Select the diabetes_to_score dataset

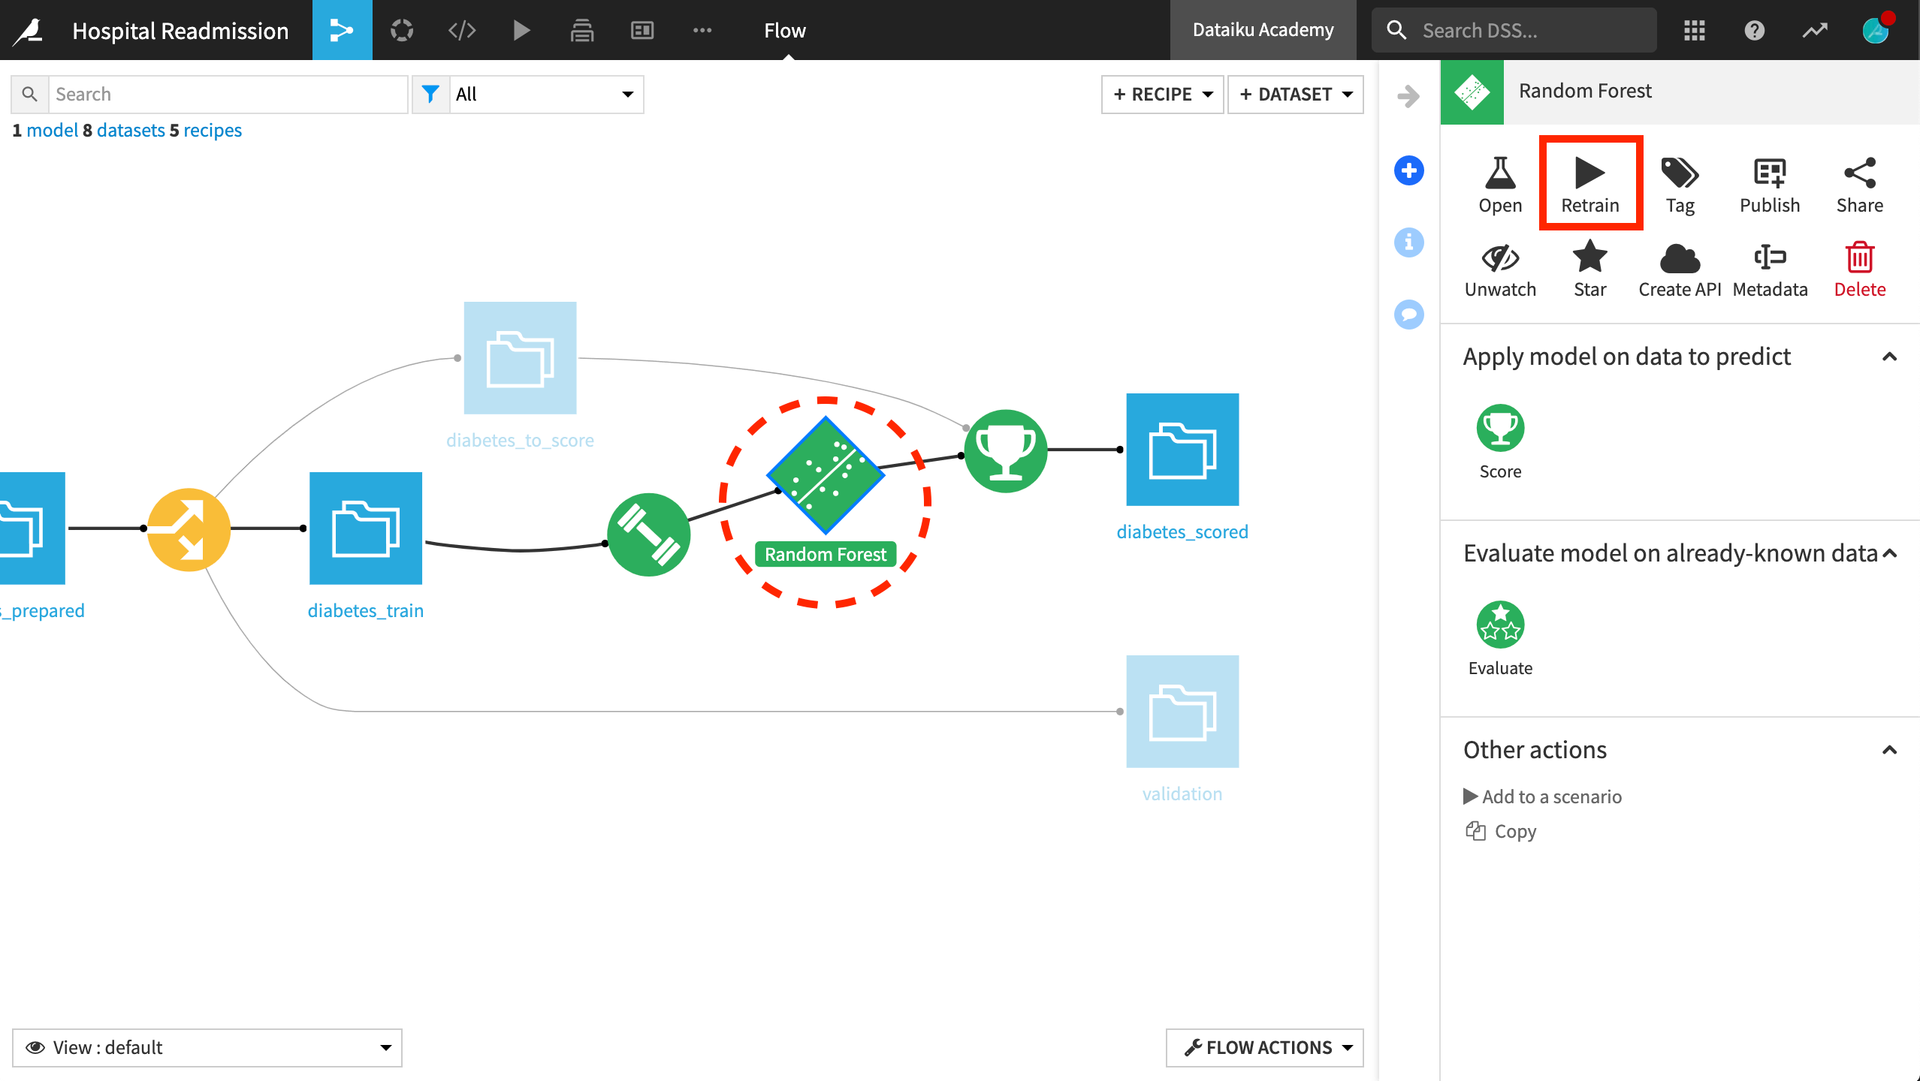tap(520, 357)
